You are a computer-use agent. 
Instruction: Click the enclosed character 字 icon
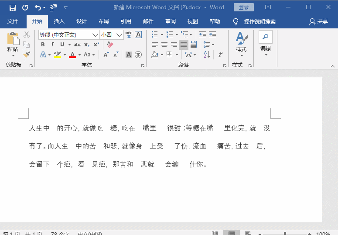point(138,55)
